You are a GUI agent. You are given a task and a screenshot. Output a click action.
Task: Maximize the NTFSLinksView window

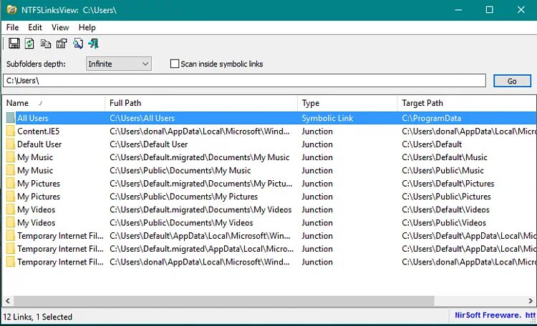point(490,9)
